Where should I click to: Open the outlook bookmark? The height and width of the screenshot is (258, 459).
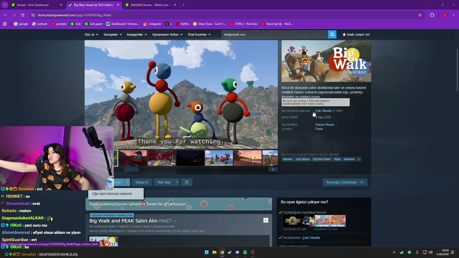coord(39,24)
